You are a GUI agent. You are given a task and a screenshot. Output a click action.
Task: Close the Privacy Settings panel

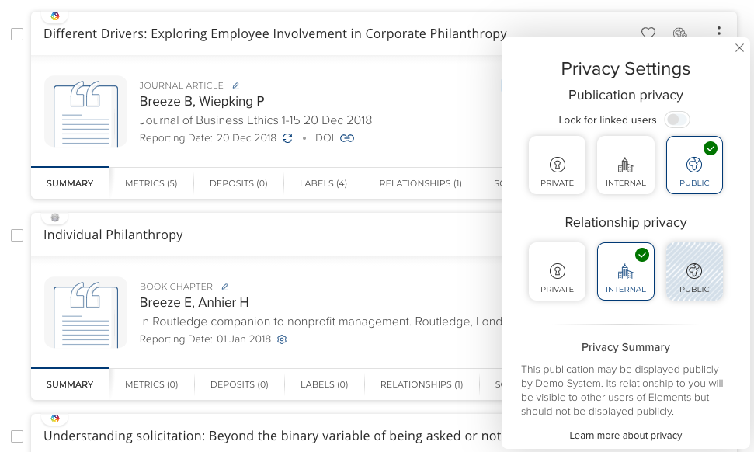click(x=739, y=48)
